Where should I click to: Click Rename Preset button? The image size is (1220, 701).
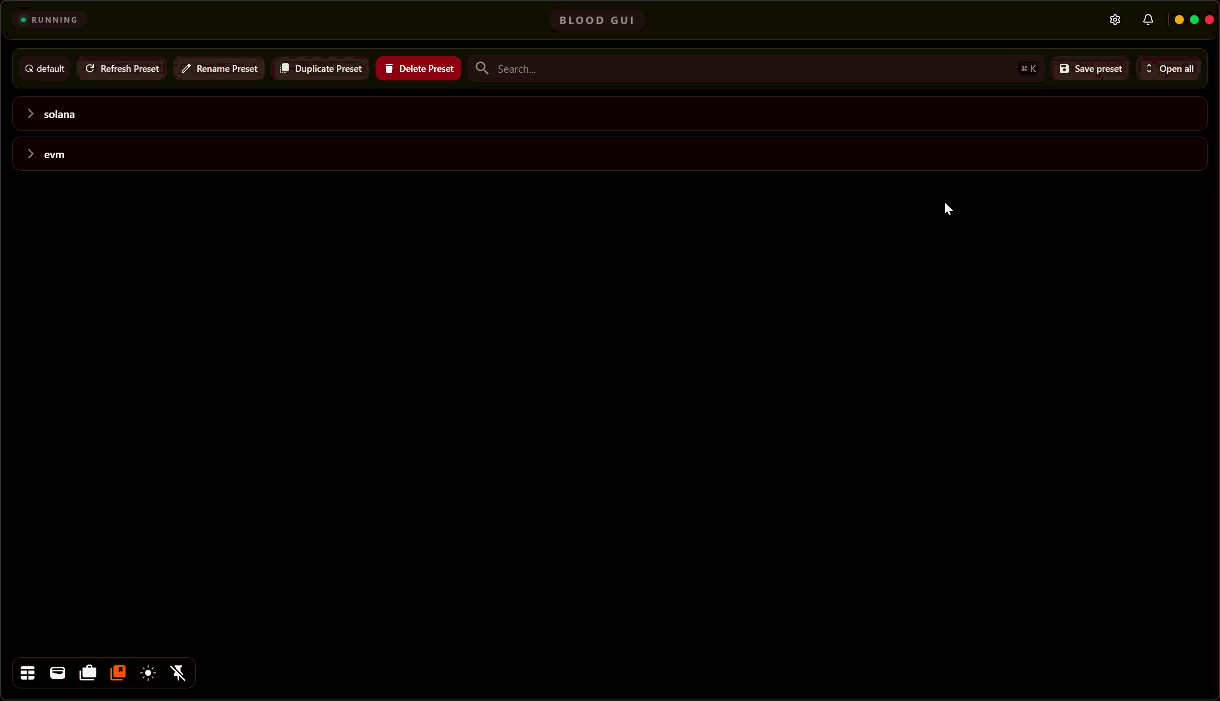[x=219, y=68]
